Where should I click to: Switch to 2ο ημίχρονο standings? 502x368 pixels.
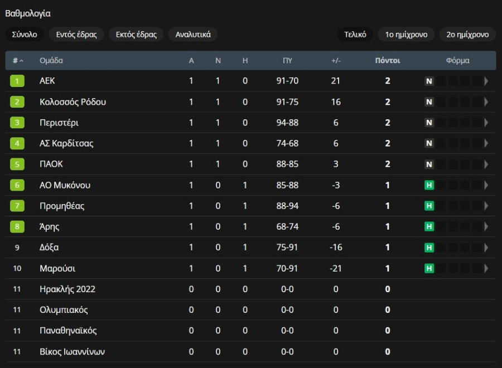click(467, 34)
